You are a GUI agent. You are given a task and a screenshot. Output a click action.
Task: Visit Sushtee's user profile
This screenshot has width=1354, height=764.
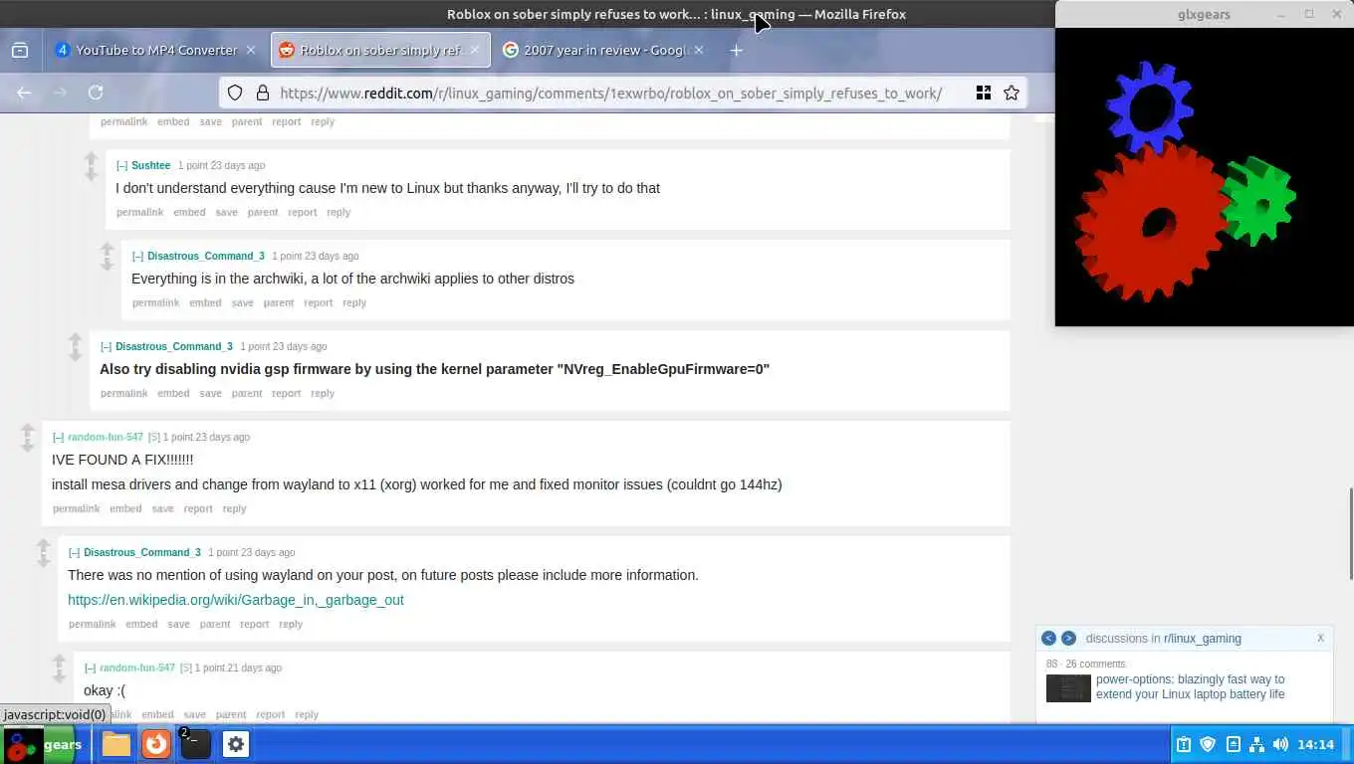[x=151, y=166]
